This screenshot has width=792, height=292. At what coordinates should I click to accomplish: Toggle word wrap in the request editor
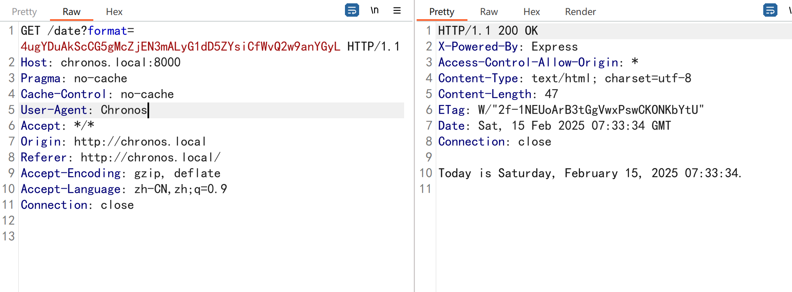point(352,10)
